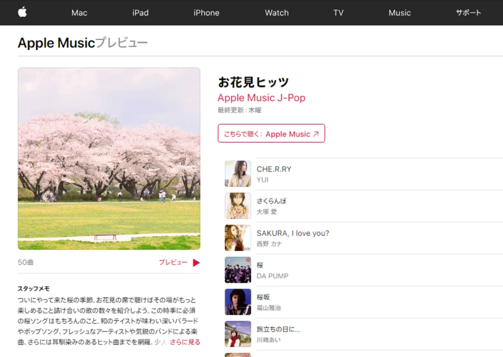Select the song title 旅立ちの日に...
The width and height of the screenshot is (503, 357).
tap(279, 329)
